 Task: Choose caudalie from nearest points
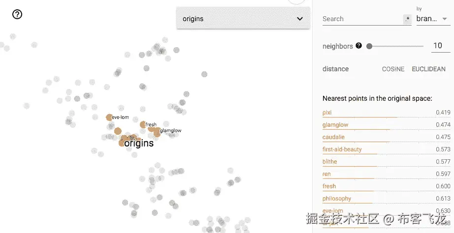(x=333, y=137)
